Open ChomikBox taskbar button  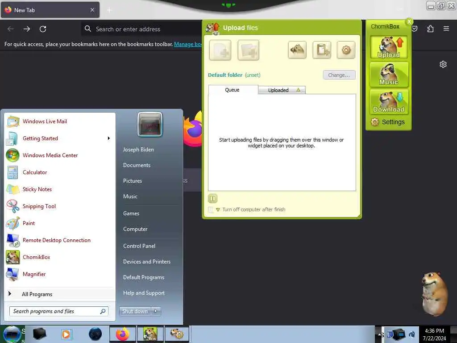150,334
